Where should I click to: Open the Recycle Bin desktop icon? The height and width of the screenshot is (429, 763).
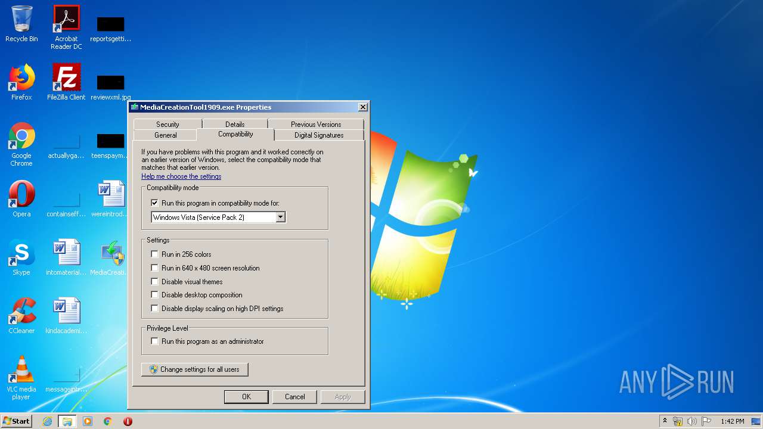21,24
